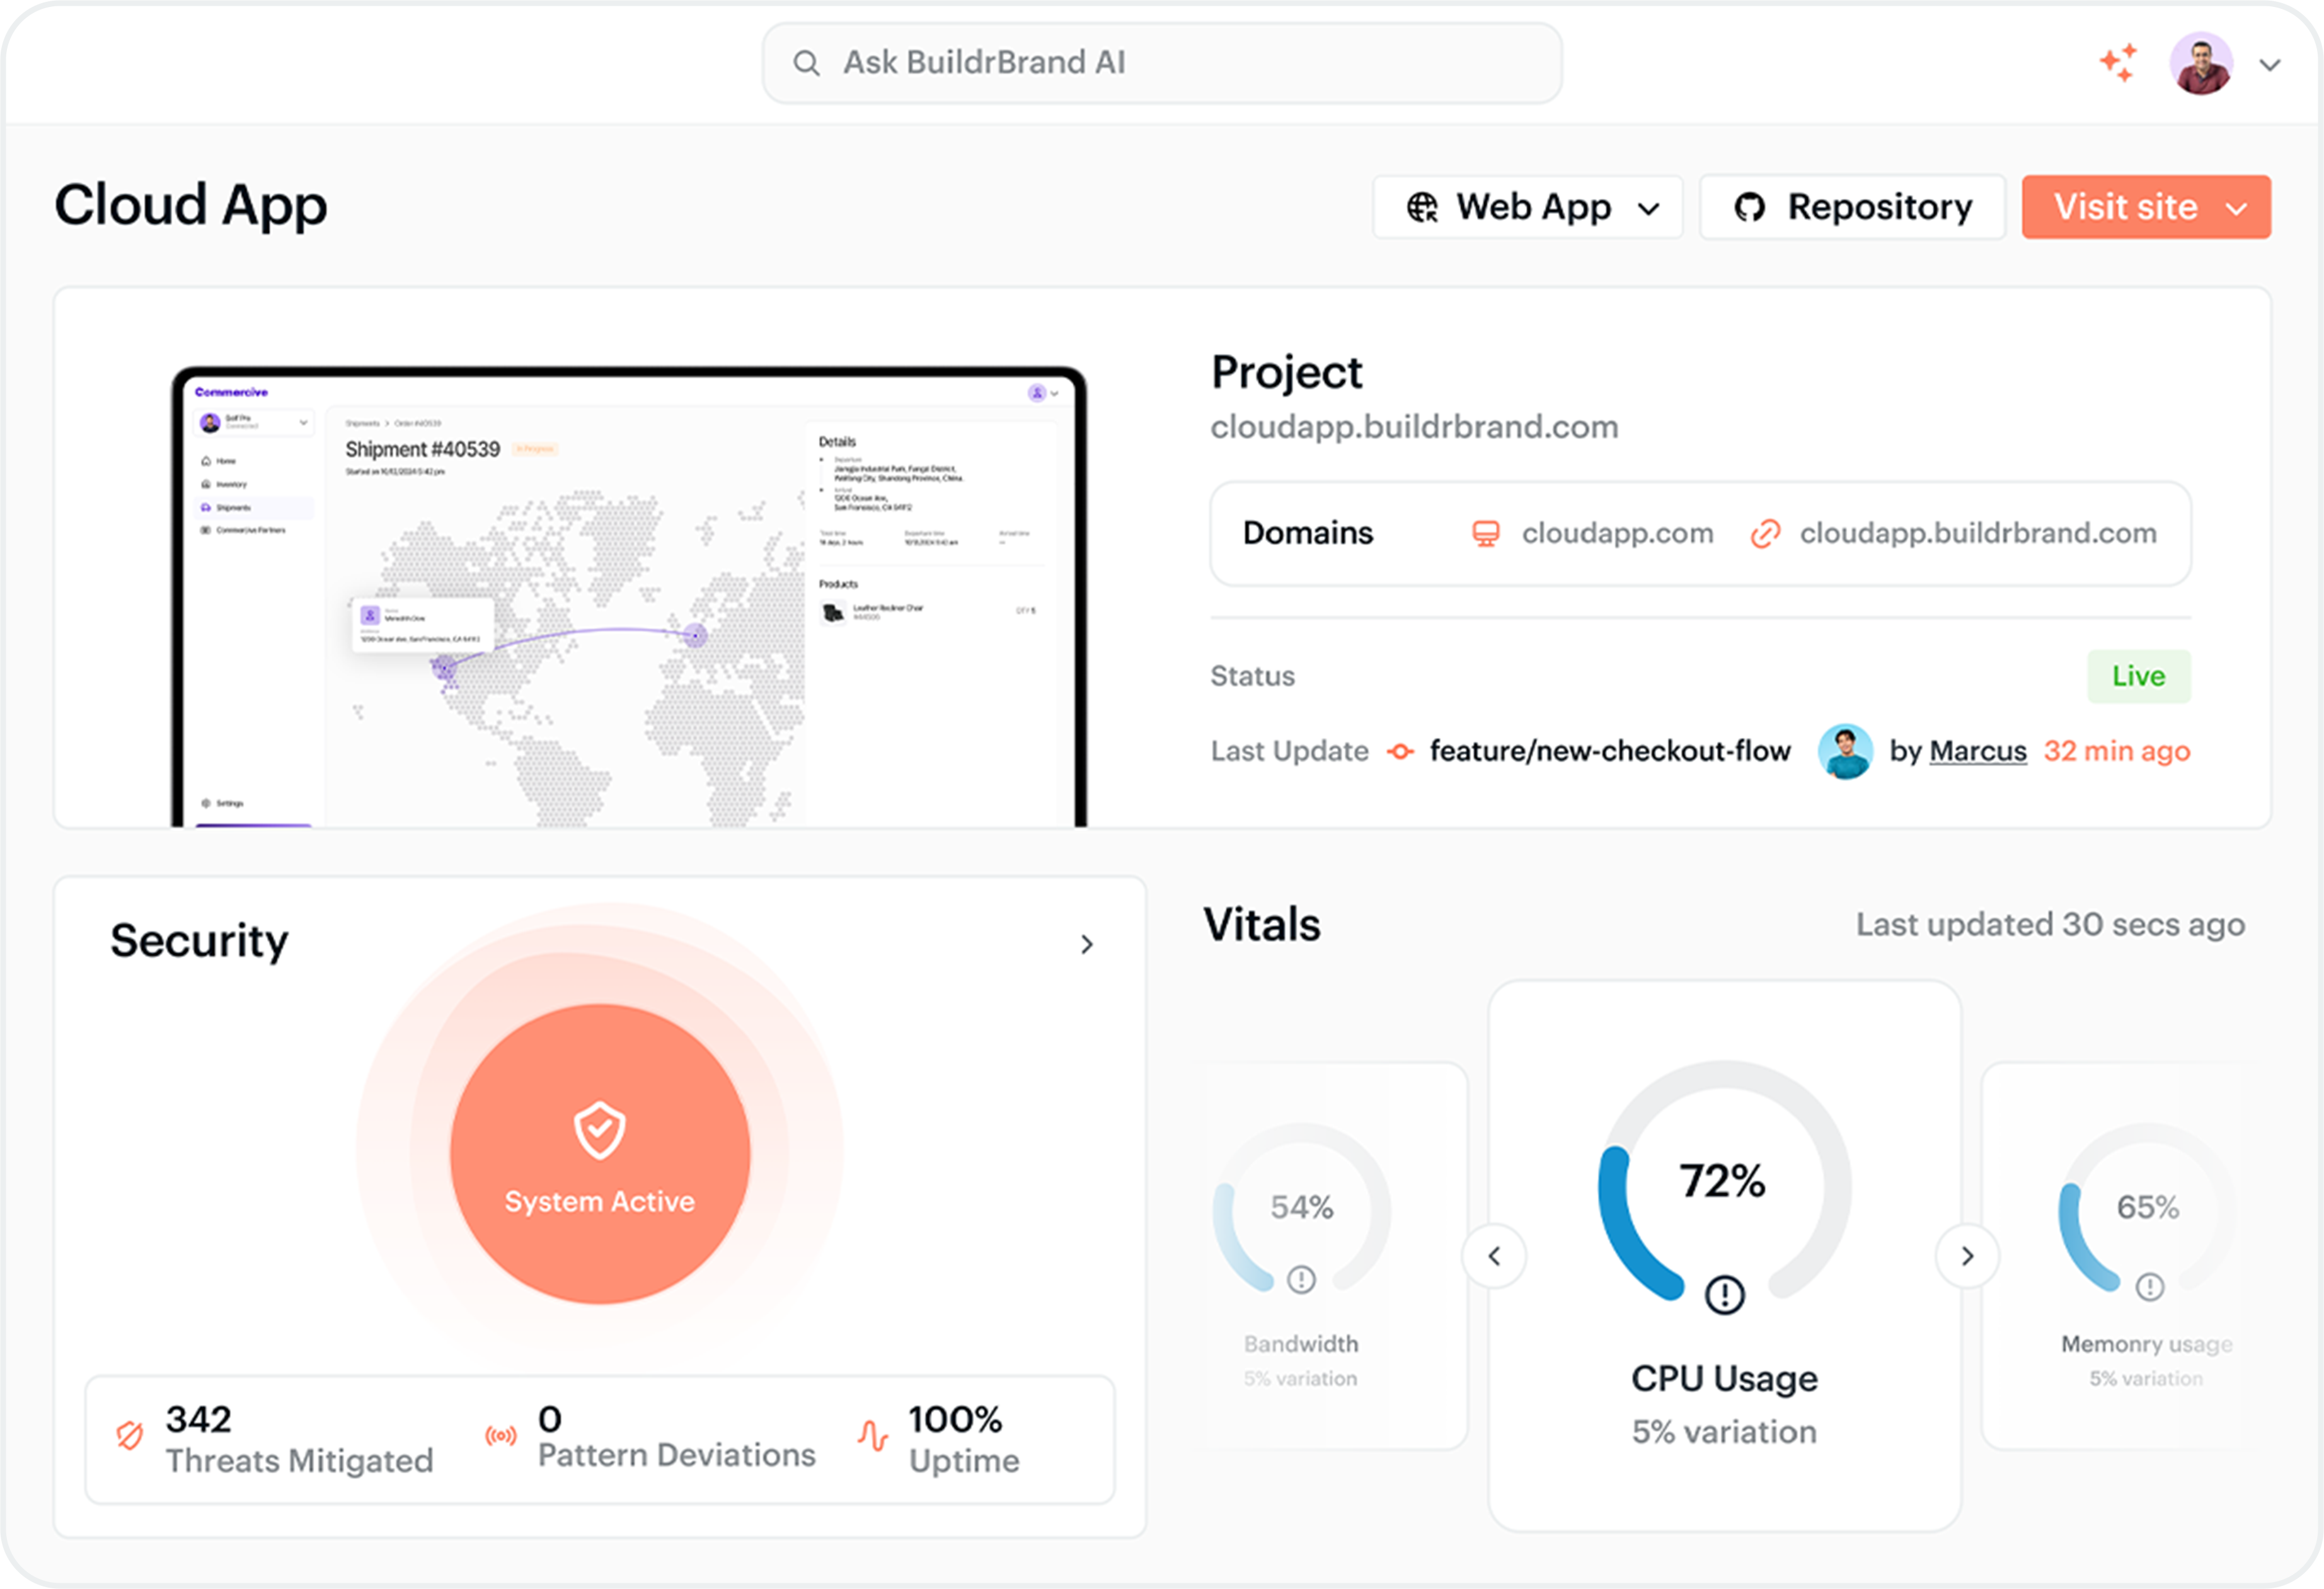2324x1589 pixels.
Task: Open the Commercive app preview thumbnail
Action: tap(629, 597)
